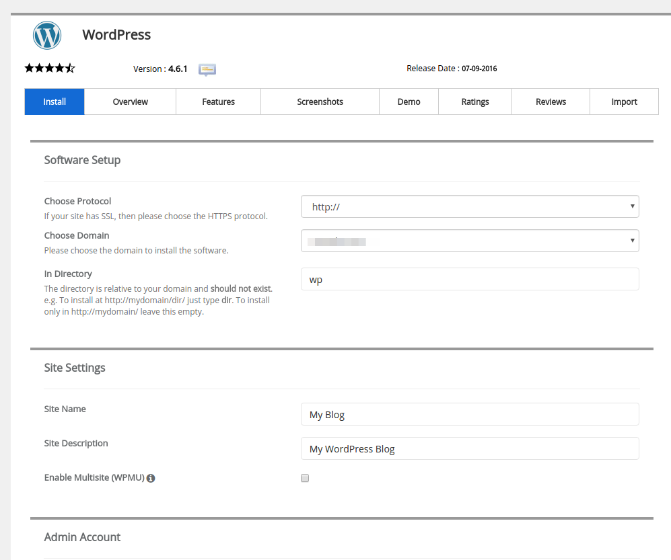This screenshot has height=560, width=671.
Task: Switch to the Overview tab
Action: pos(130,102)
